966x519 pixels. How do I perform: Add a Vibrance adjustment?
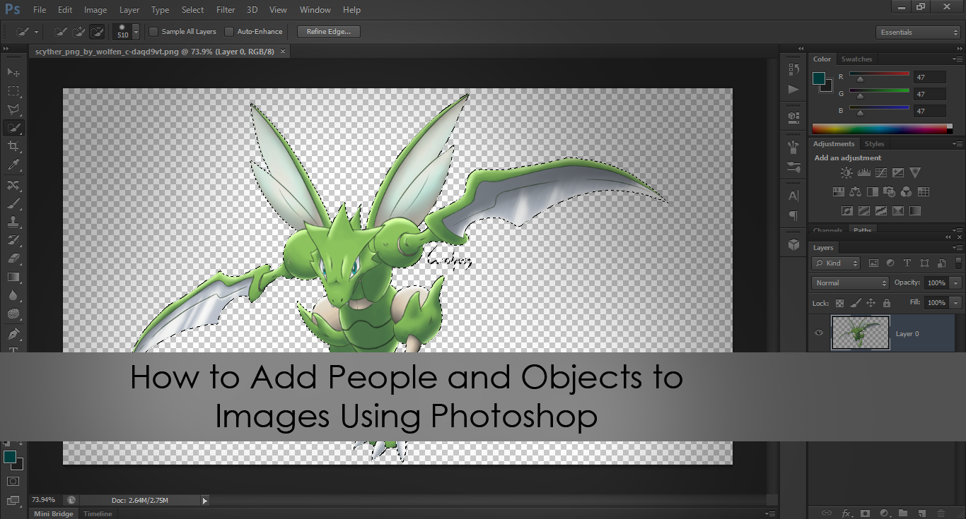pyautogui.click(x=915, y=172)
